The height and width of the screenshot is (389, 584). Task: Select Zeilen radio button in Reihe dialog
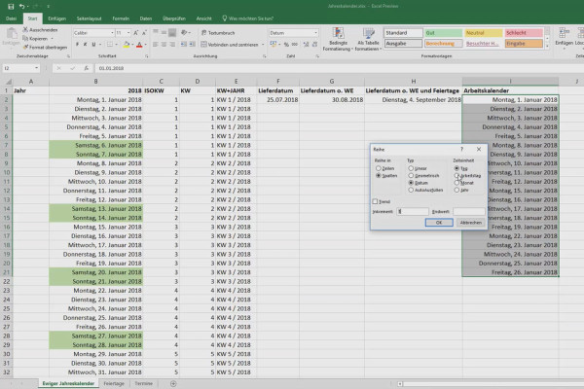[379, 168]
